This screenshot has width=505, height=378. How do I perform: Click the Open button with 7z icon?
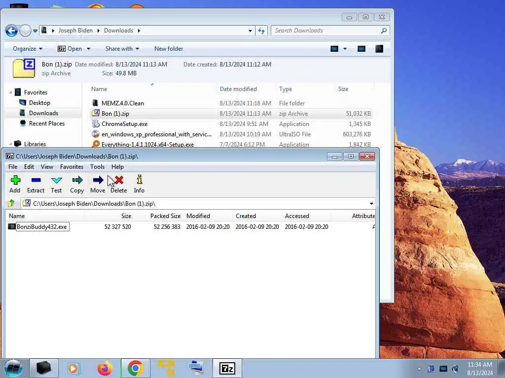click(70, 49)
